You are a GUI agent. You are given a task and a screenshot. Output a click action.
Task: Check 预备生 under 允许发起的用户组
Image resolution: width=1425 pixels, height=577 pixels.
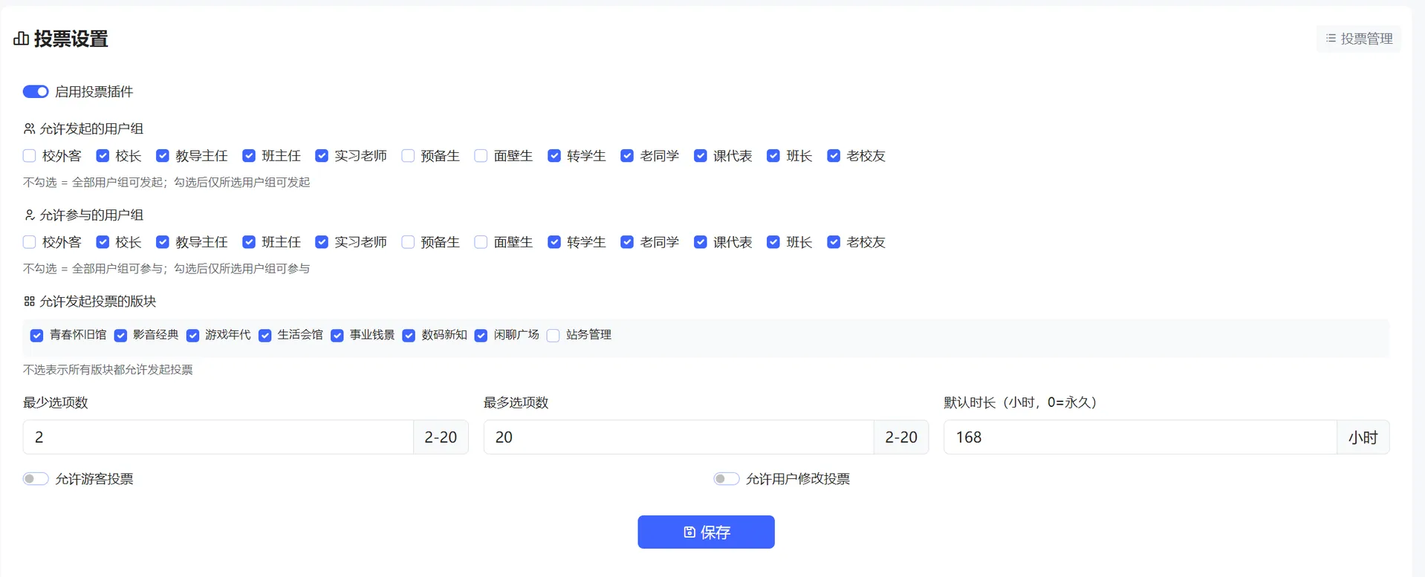click(x=408, y=156)
